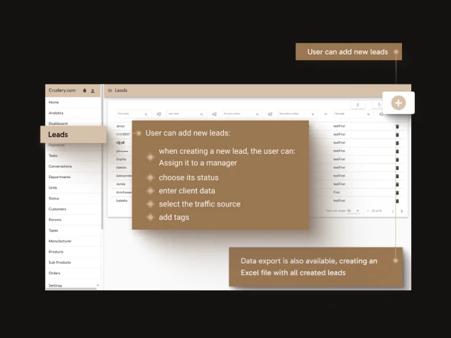Open the items per page dropdown
451x338 pixels.
pyautogui.click(x=354, y=211)
